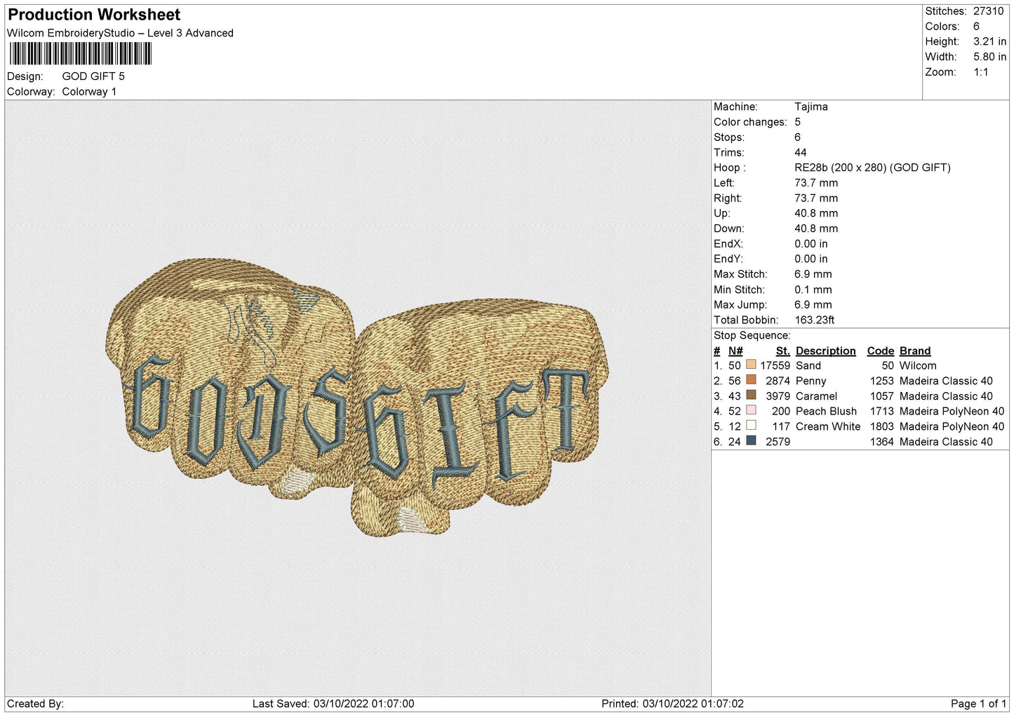The height and width of the screenshot is (716, 1014).
Task: Click the Machine value 'Tajima'
Action: click(810, 107)
